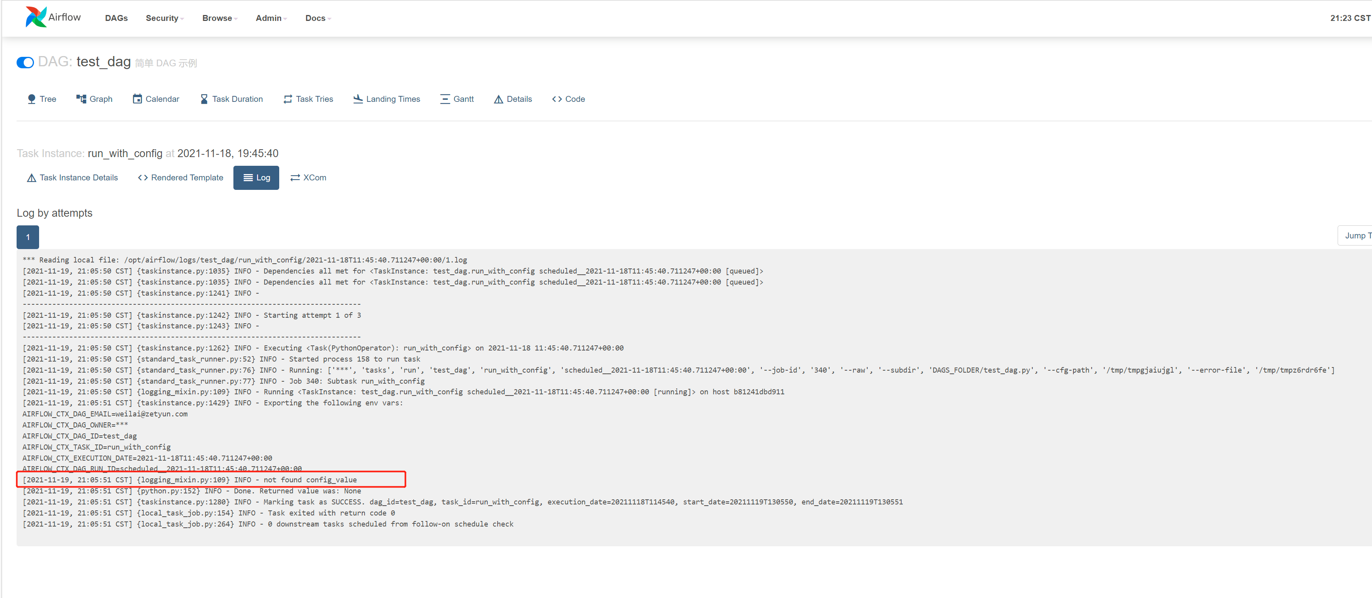The height and width of the screenshot is (598, 1372).
Task: Click the Calendar view icon
Action: (137, 99)
